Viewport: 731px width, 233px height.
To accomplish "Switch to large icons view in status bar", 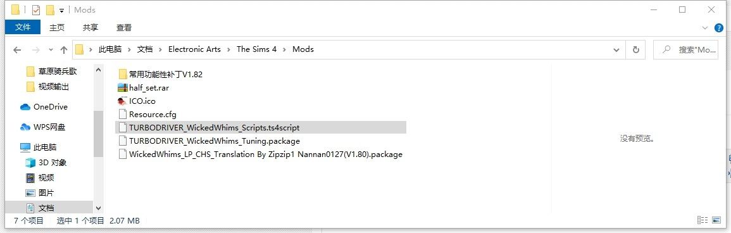I will click(x=716, y=220).
